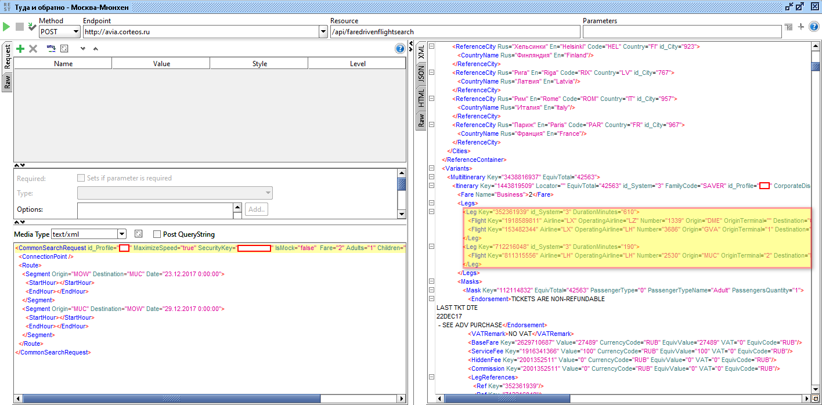The image size is (822, 405).
Task: Open the Media Type combo box
Action: pos(121,234)
